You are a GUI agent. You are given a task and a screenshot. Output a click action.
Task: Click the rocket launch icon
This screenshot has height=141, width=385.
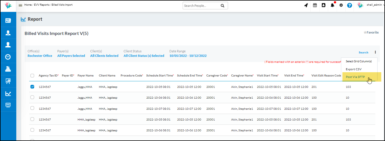306,5
